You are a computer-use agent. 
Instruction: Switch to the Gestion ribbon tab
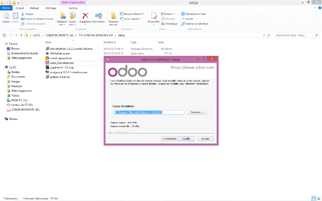coord(73,8)
